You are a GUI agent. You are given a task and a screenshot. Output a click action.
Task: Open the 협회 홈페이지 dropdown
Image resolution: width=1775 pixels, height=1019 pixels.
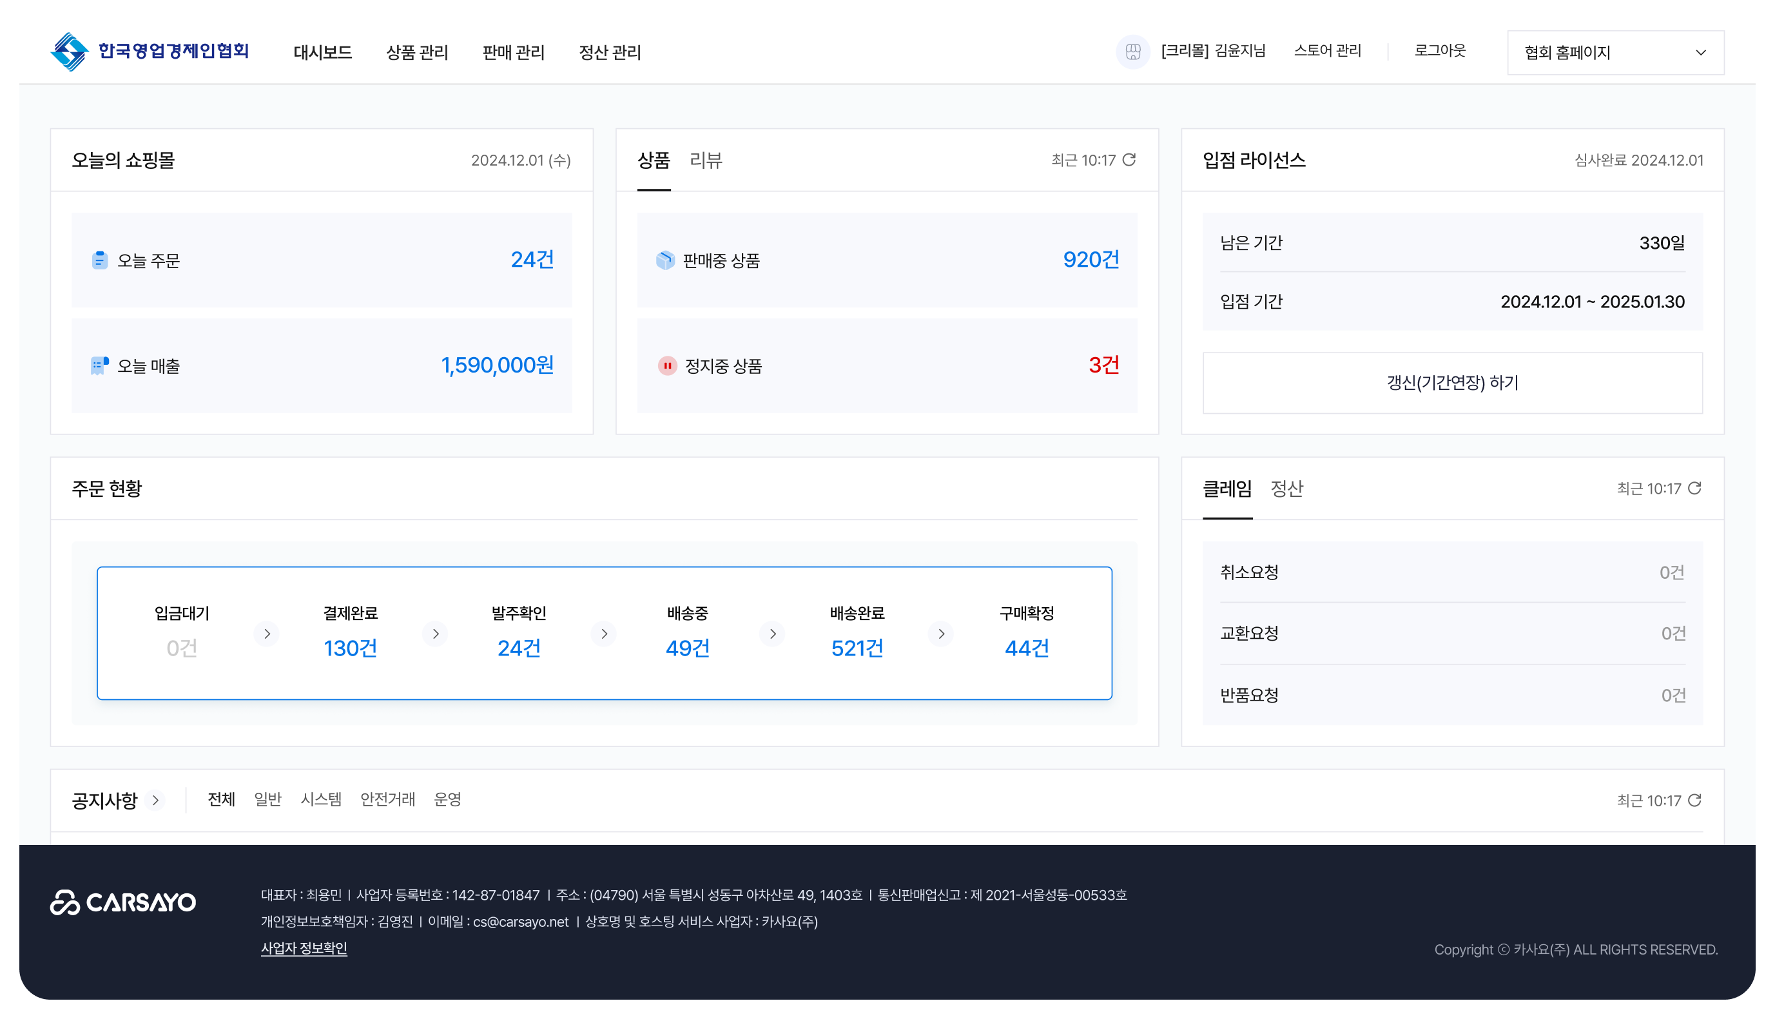coord(1615,52)
